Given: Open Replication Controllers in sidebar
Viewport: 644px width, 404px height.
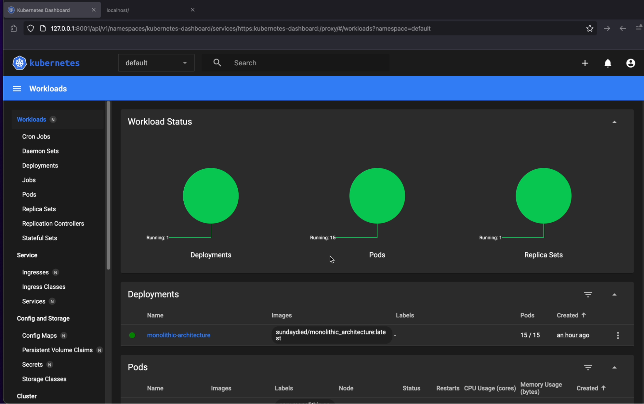Looking at the screenshot, I should tap(53, 223).
